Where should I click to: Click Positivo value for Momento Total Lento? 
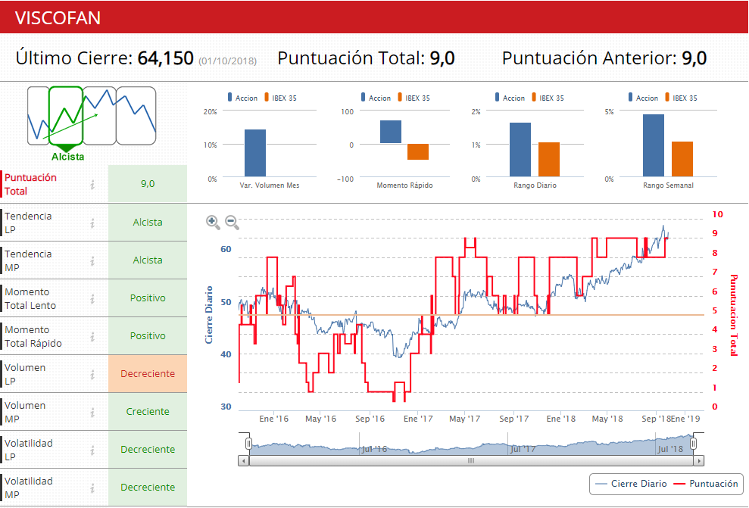pyautogui.click(x=148, y=298)
